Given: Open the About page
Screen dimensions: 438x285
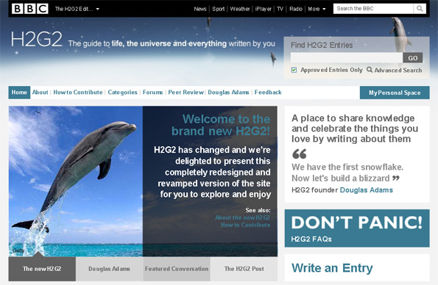Looking at the screenshot, I should click(40, 93).
